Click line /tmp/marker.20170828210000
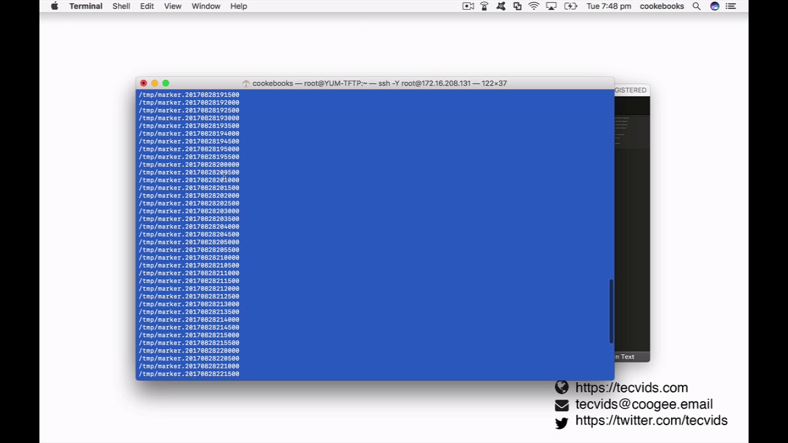788x443 pixels. tap(189, 258)
